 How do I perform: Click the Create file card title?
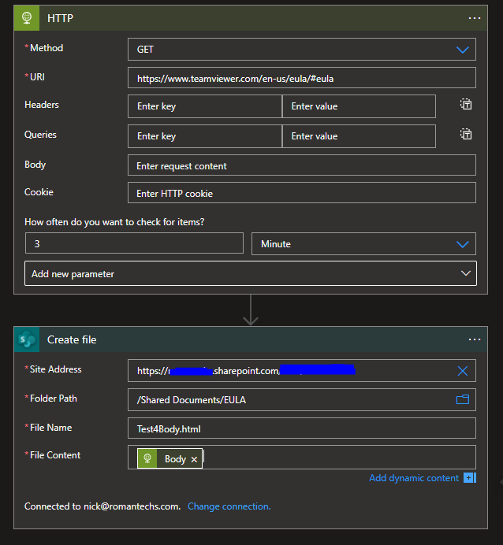click(x=72, y=339)
